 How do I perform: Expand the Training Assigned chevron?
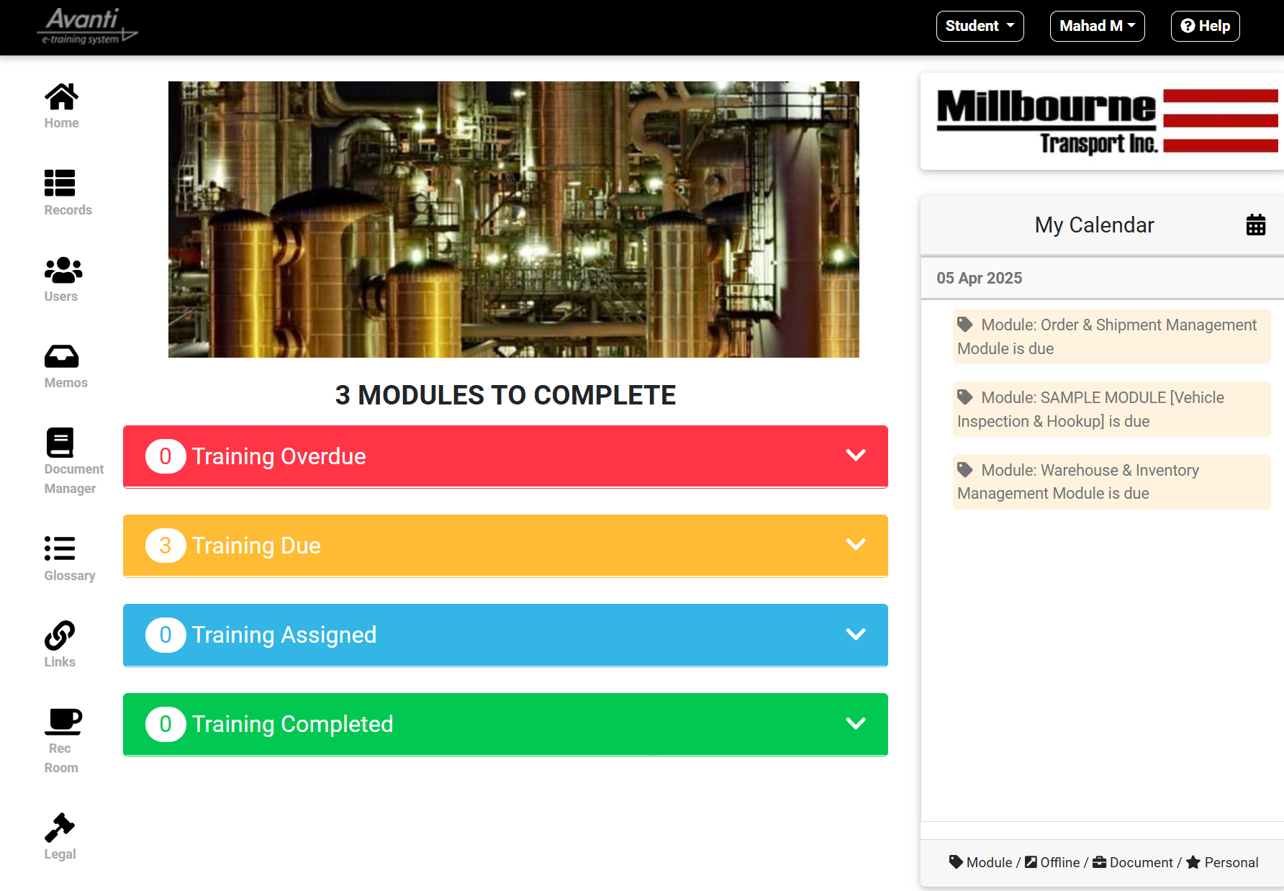tap(856, 634)
